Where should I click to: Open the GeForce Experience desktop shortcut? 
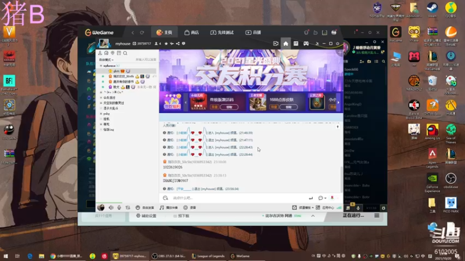tap(432, 183)
